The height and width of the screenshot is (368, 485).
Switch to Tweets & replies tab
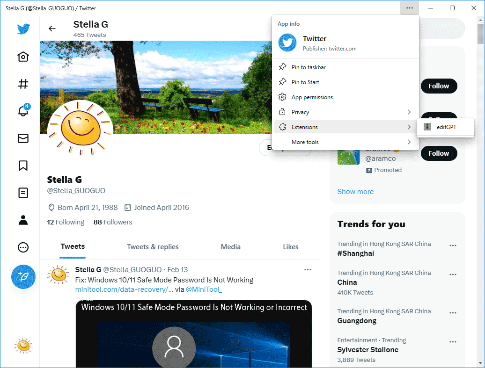153,246
